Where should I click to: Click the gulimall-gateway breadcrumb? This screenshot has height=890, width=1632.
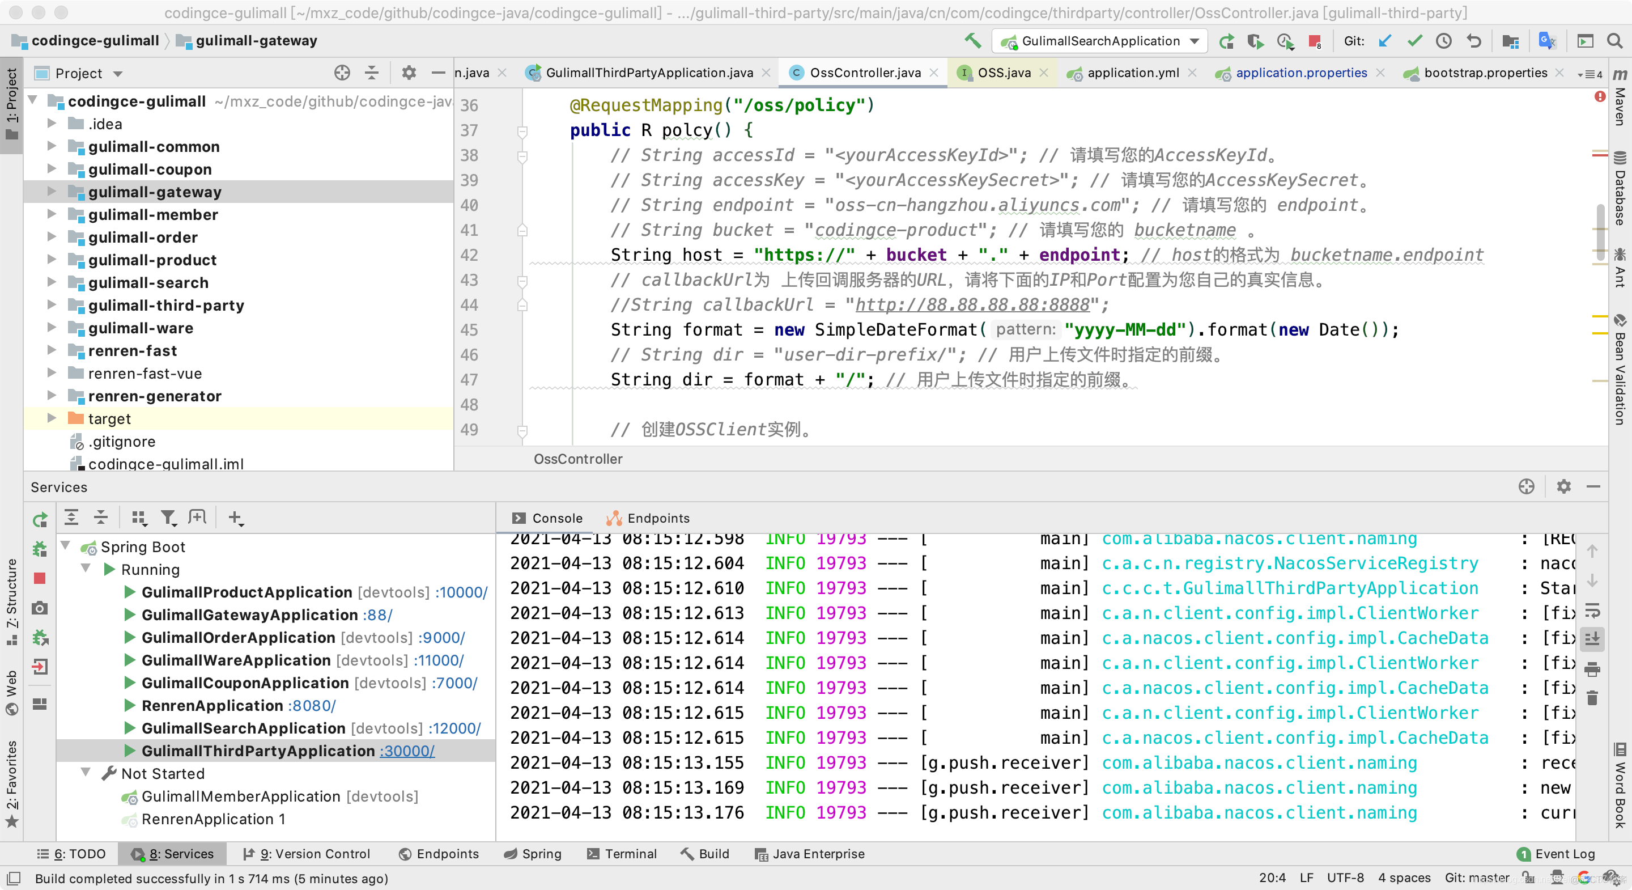tap(248, 41)
